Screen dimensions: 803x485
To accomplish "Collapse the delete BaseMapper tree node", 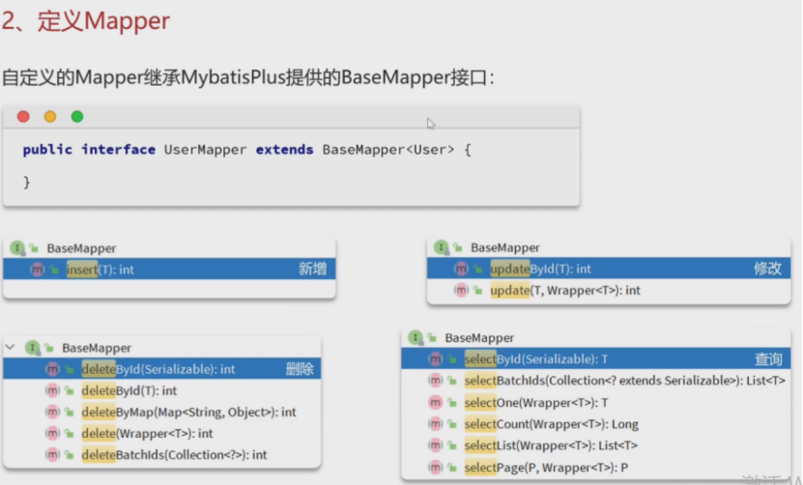I will [10, 347].
